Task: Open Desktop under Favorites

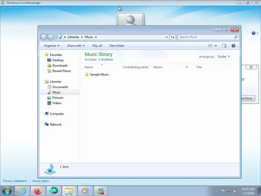Action: point(58,60)
